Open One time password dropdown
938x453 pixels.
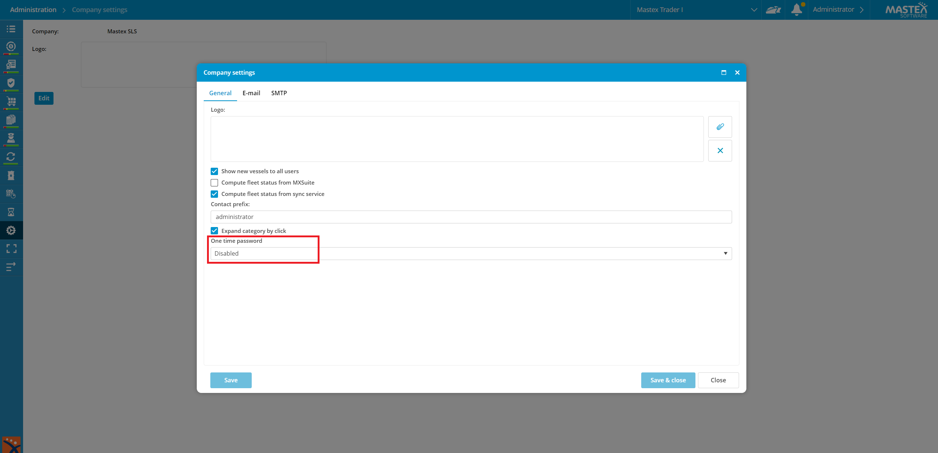(x=471, y=253)
